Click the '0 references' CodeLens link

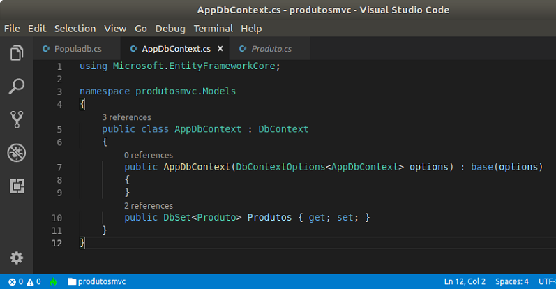coord(149,155)
